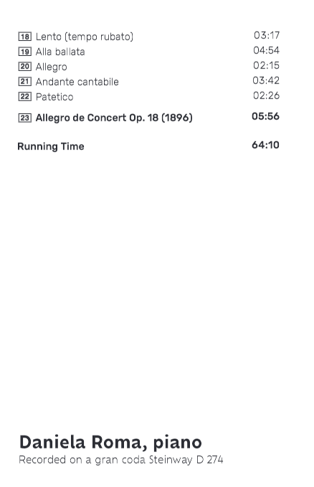Select the Allegro track title

click(51, 67)
